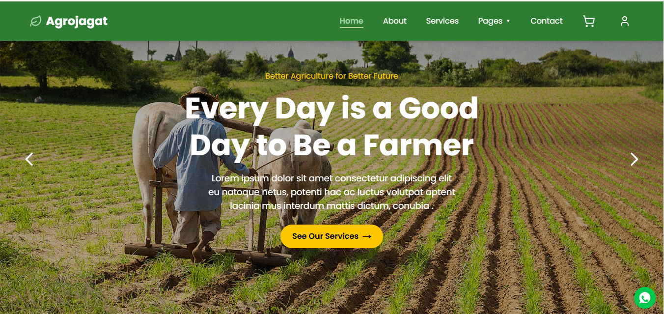Open the About page
This screenshot has width=664, height=314.
click(395, 21)
